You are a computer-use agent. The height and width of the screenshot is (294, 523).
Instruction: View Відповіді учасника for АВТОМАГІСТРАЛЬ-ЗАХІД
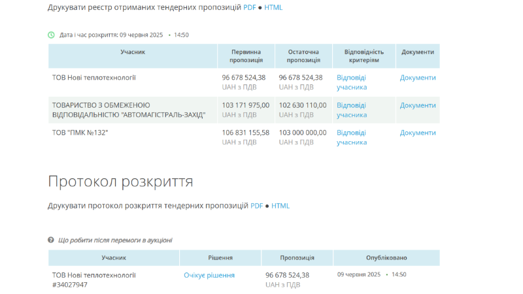tap(352, 110)
